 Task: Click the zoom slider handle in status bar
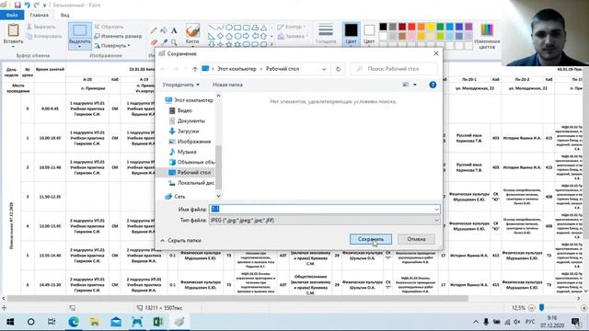pos(541,308)
